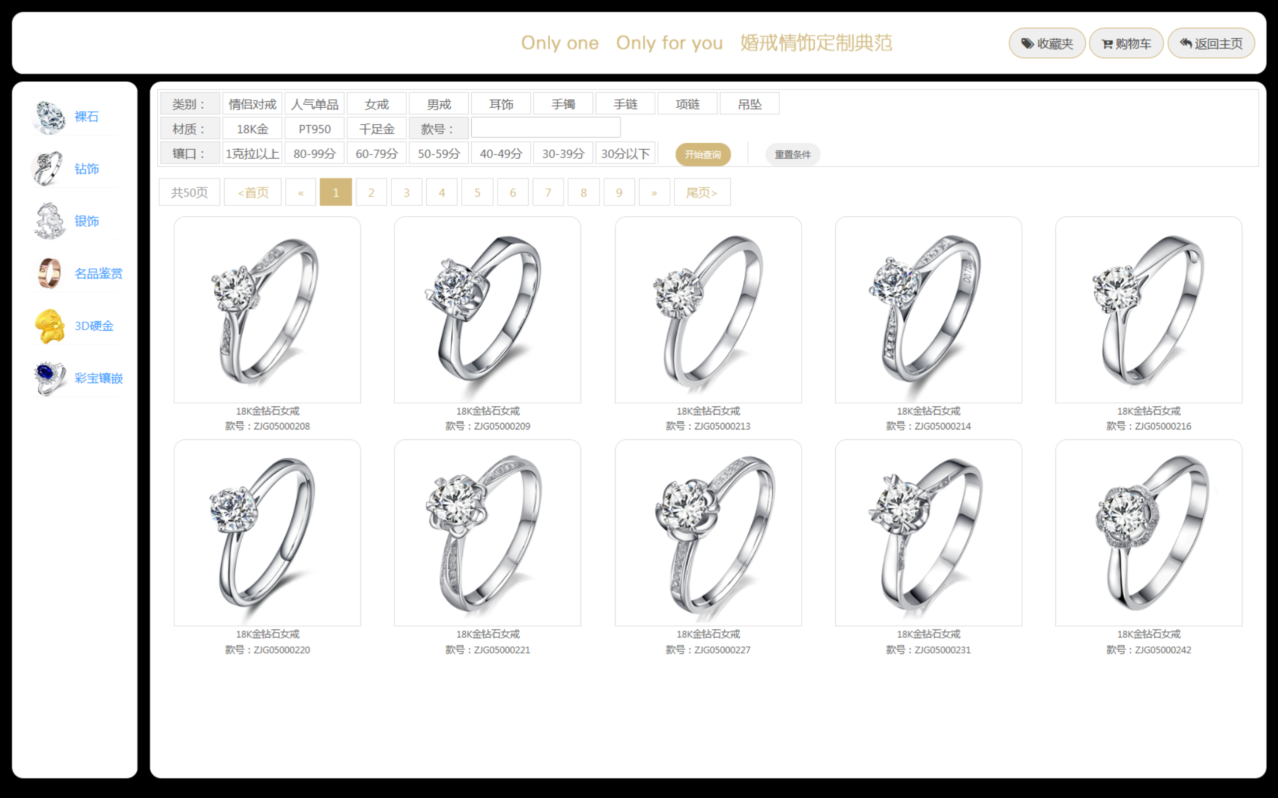The width and height of the screenshot is (1278, 798).
Task: Filter category by 女戒
Action: [376, 104]
